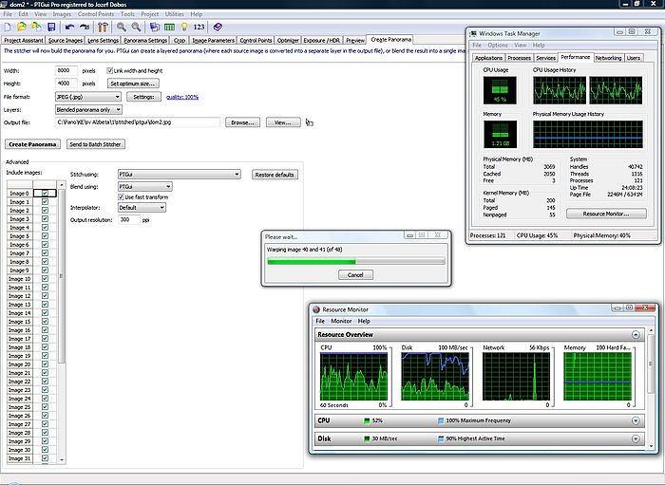The image size is (665, 485).
Task: Uncheck Link width and height
Action: [x=111, y=70]
